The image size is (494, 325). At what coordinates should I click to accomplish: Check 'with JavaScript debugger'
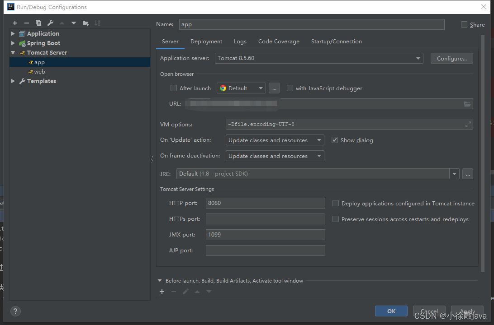pyautogui.click(x=290, y=88)
